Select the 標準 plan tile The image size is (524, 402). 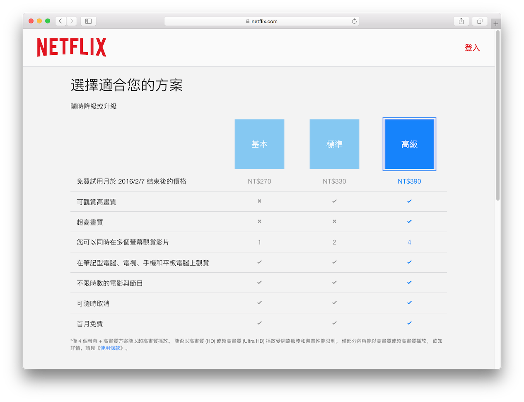point(334,144)
